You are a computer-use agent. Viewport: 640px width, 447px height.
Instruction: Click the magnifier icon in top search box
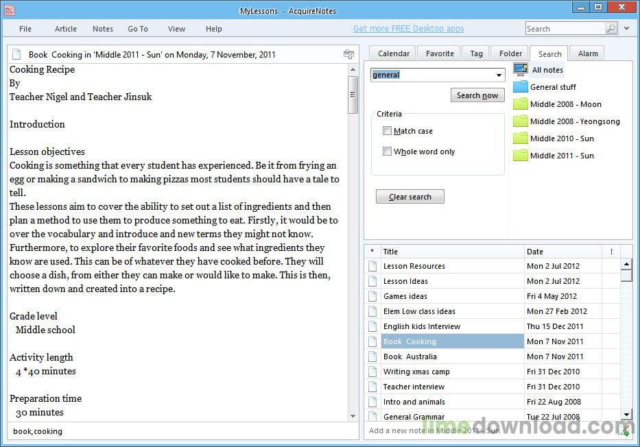point(611,29)
